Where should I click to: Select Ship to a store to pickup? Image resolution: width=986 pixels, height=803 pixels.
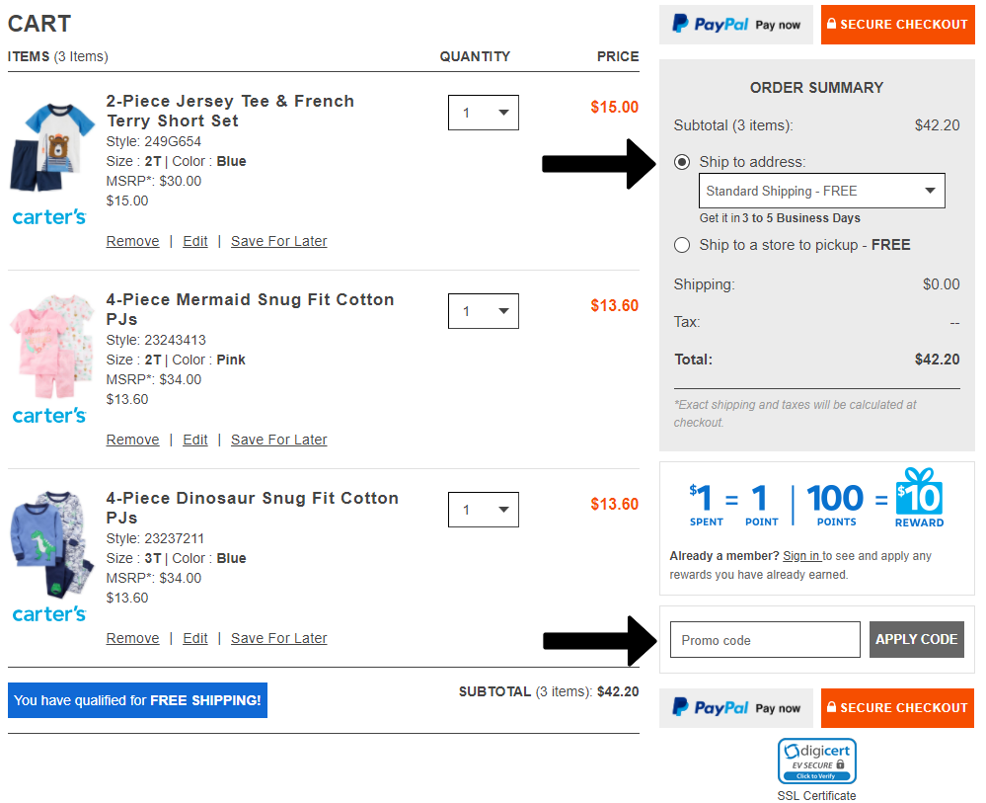point(682,245)
